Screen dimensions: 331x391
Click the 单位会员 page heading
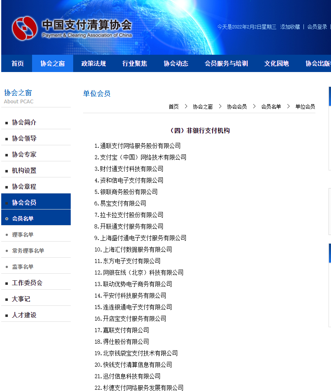point(97,93)
